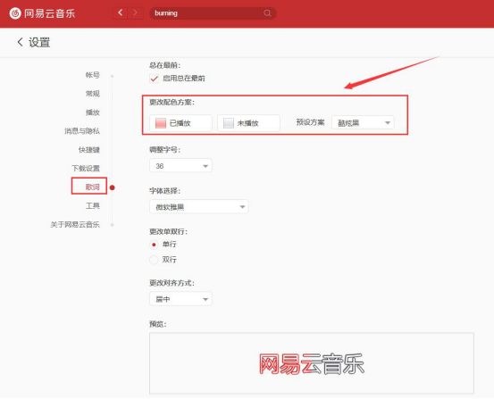
Task: Return from 设置 page using back chevron
Action: (x=21, y=42)
